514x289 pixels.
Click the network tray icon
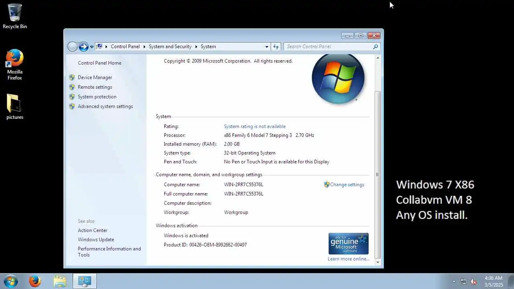pyautogui.click(x=464, y=282)
